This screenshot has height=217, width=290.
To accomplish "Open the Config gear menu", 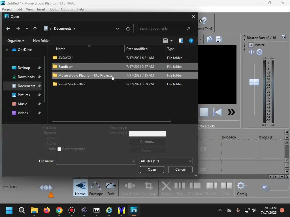I will pyautogui.click(x=242, y=188).
